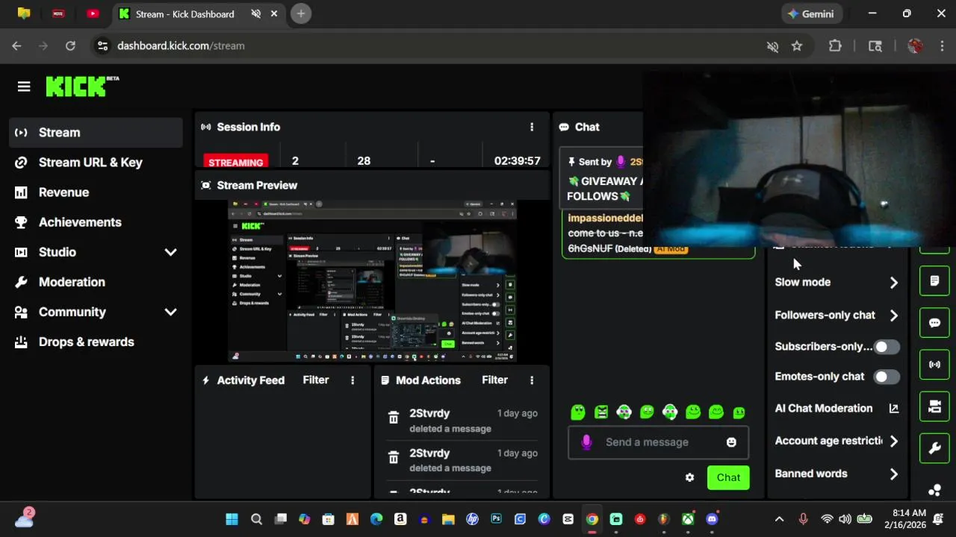956x537 pixels.
Task: Open chat settings gear
Action: [689, 478]
